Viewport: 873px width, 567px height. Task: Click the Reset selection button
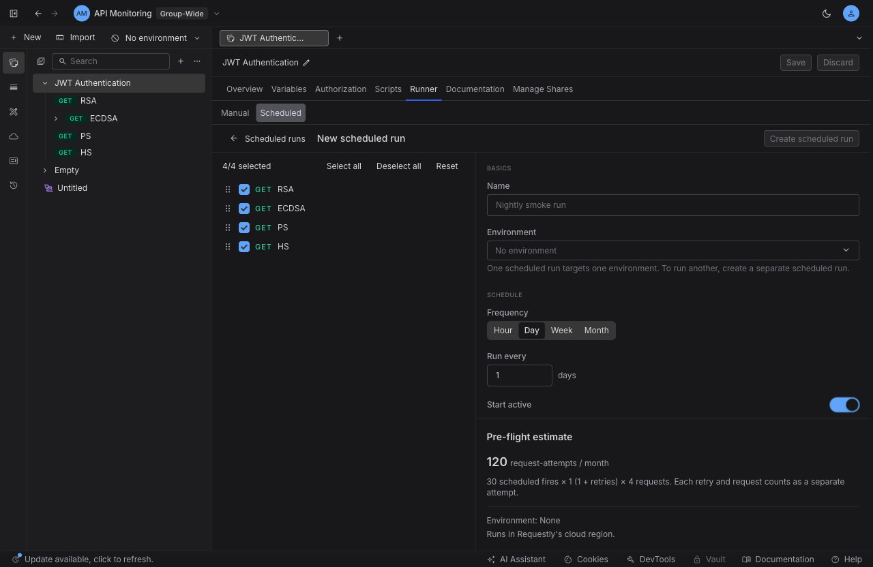point(447,166)
